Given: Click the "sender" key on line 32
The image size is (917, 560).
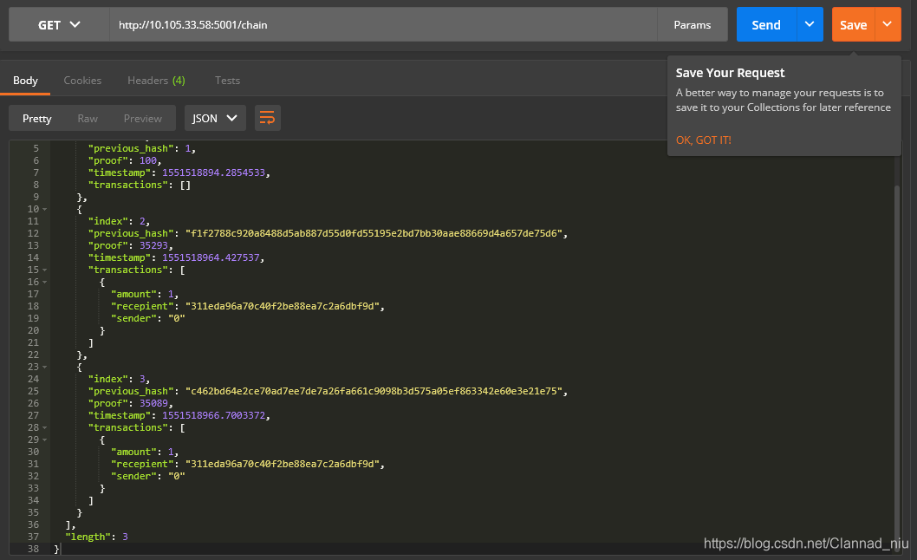Looking at the screenshot, I should (133, 477).
